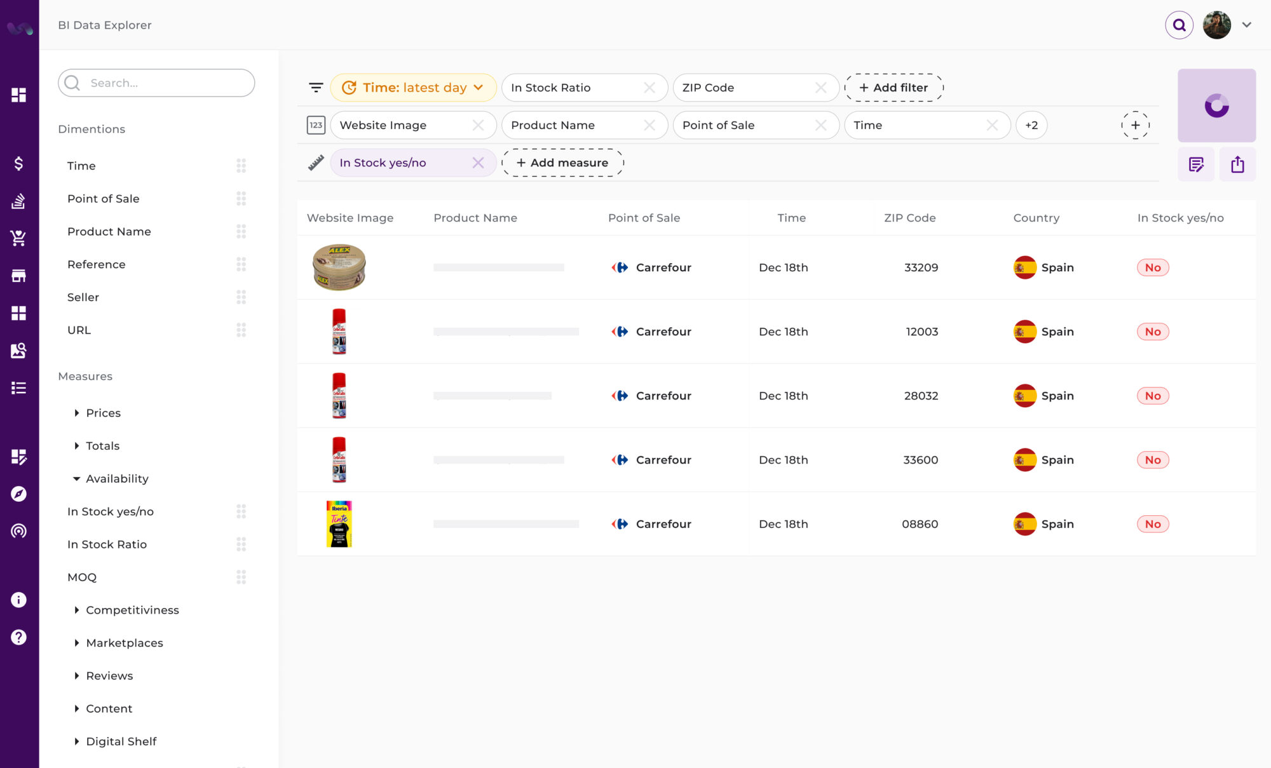Click the add column icon with plus sign
Image resolution: width=1271 pixels, height=768 pixels.
click(1135, 125)
